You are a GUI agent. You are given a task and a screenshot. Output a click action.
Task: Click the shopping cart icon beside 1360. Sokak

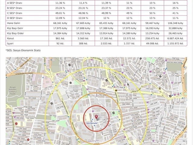tap(15, 117)
